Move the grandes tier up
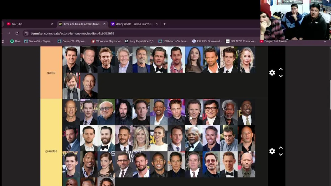This screenshot has height=186, width=331. point(281,148)
